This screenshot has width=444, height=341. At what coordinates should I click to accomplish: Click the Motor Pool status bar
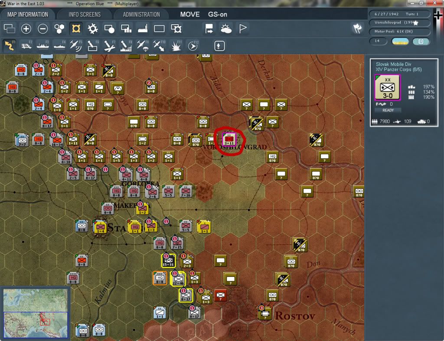(399, 31)
